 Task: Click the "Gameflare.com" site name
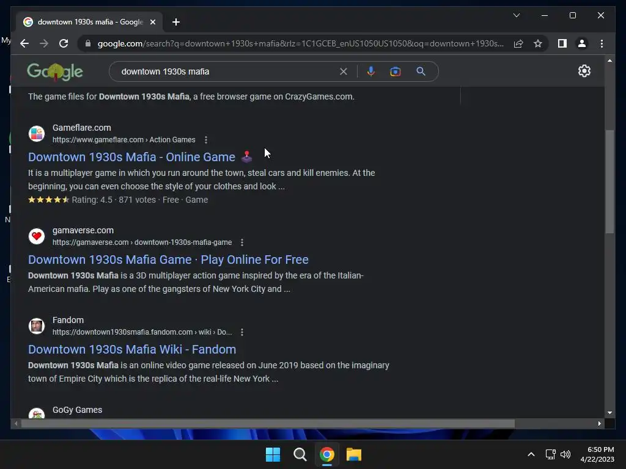pyautogui.click(x=81, y=128)
